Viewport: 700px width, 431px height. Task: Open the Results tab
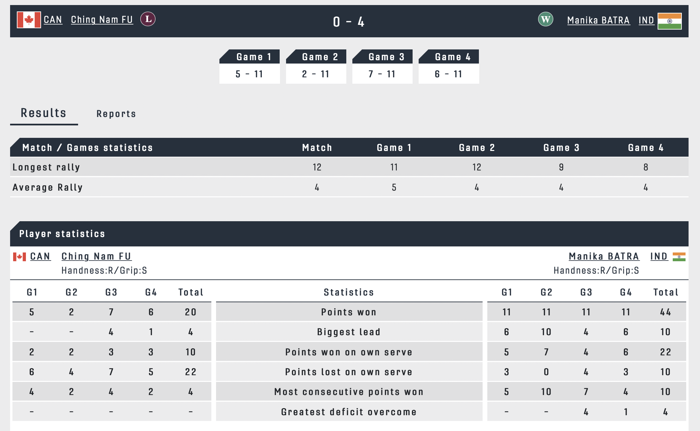(x=44, y=113)
